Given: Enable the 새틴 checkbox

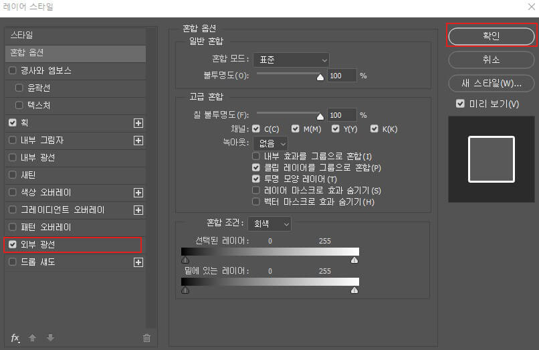Looking at the screenshot, I should pos(13,175).
